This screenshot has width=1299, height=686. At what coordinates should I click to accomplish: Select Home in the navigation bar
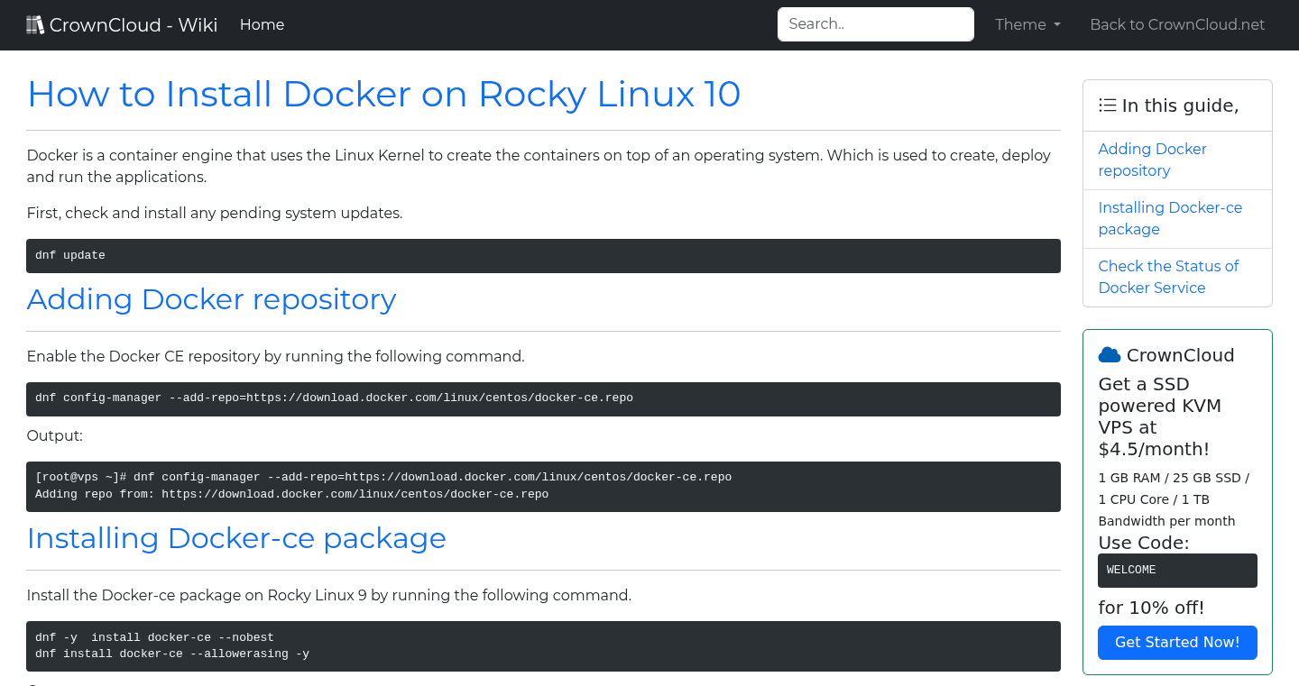click(262, 24)
